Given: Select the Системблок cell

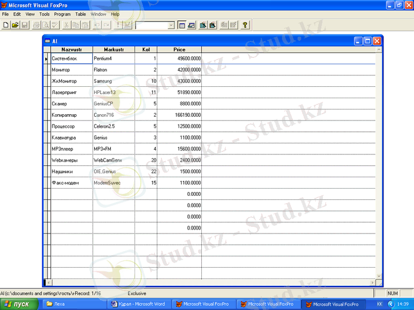Looking at the screenshot, I should click(71, 58).
